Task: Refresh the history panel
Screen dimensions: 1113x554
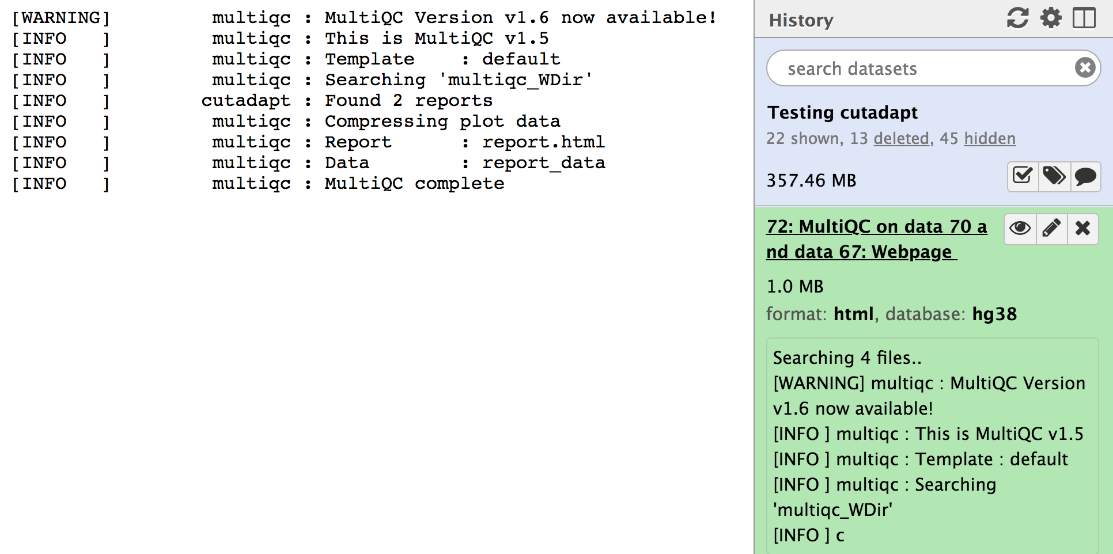Action: coord(1017,18)
